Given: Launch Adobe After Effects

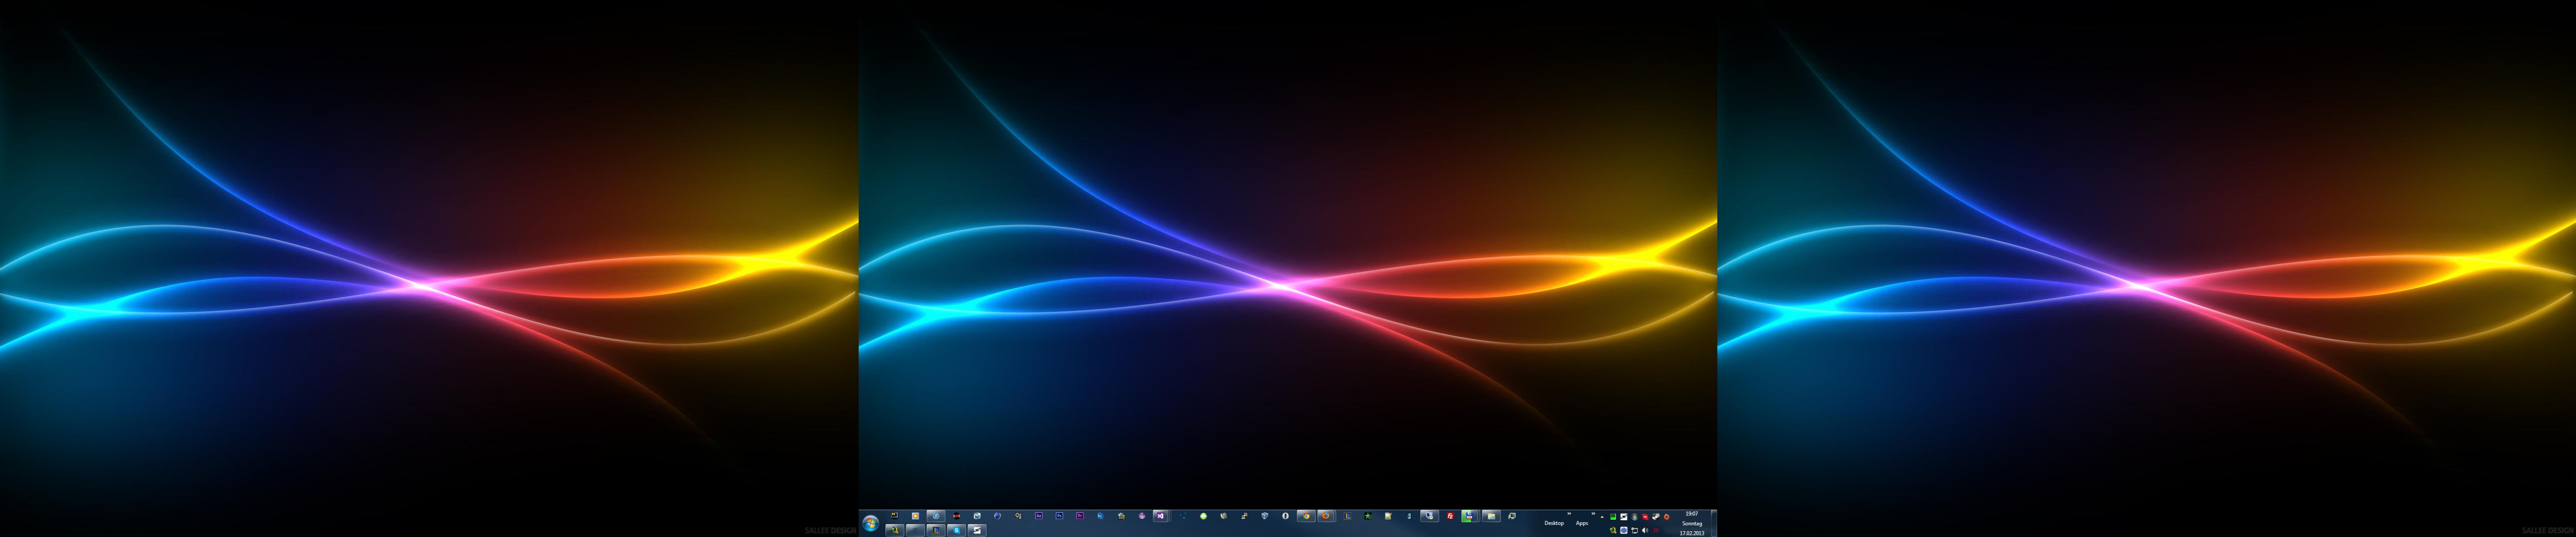Looking at the screenshot, I should (1039, 516).
